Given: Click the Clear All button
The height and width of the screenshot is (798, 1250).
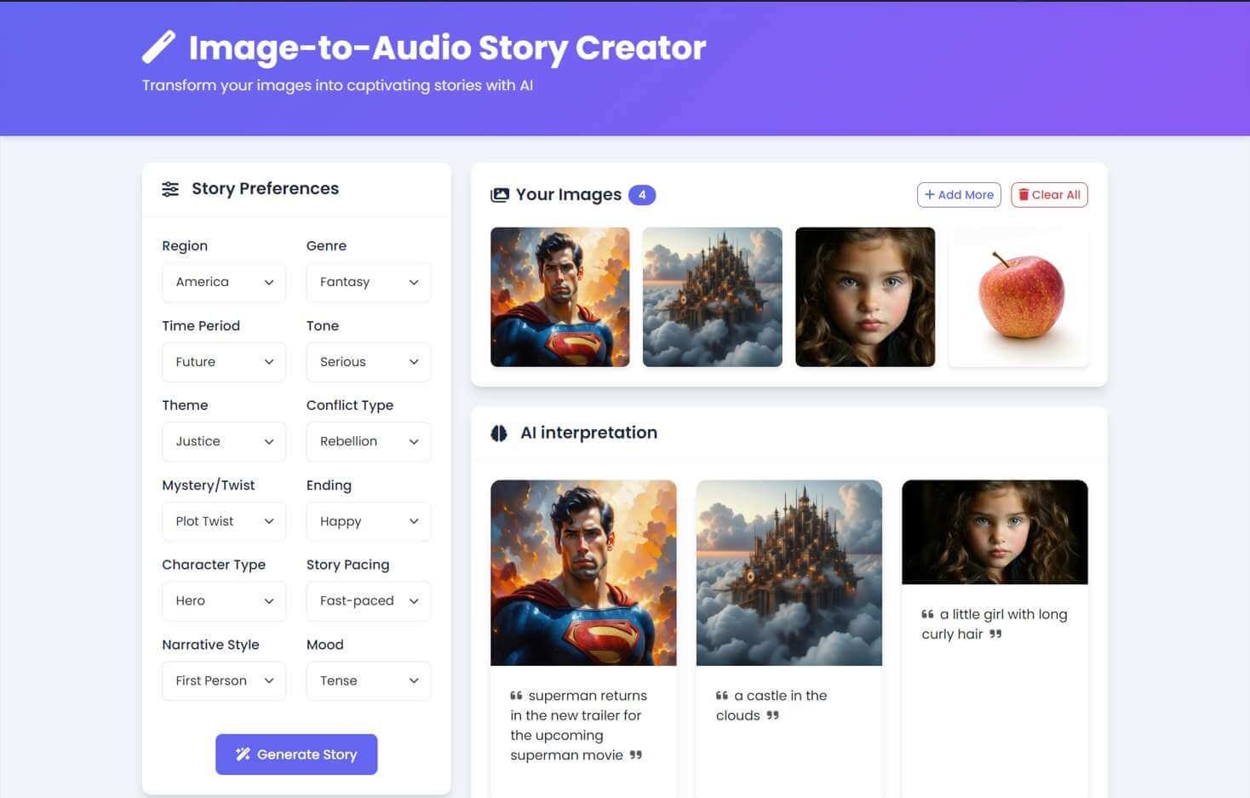Looking at the screenshot, I should point(1049,195).
